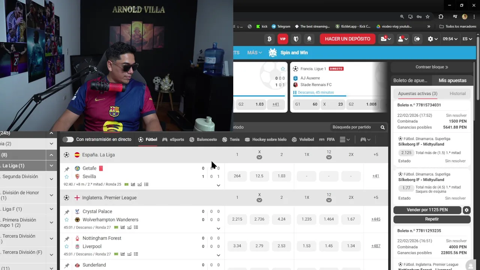Open the settings gear in site header

point(432,39)
